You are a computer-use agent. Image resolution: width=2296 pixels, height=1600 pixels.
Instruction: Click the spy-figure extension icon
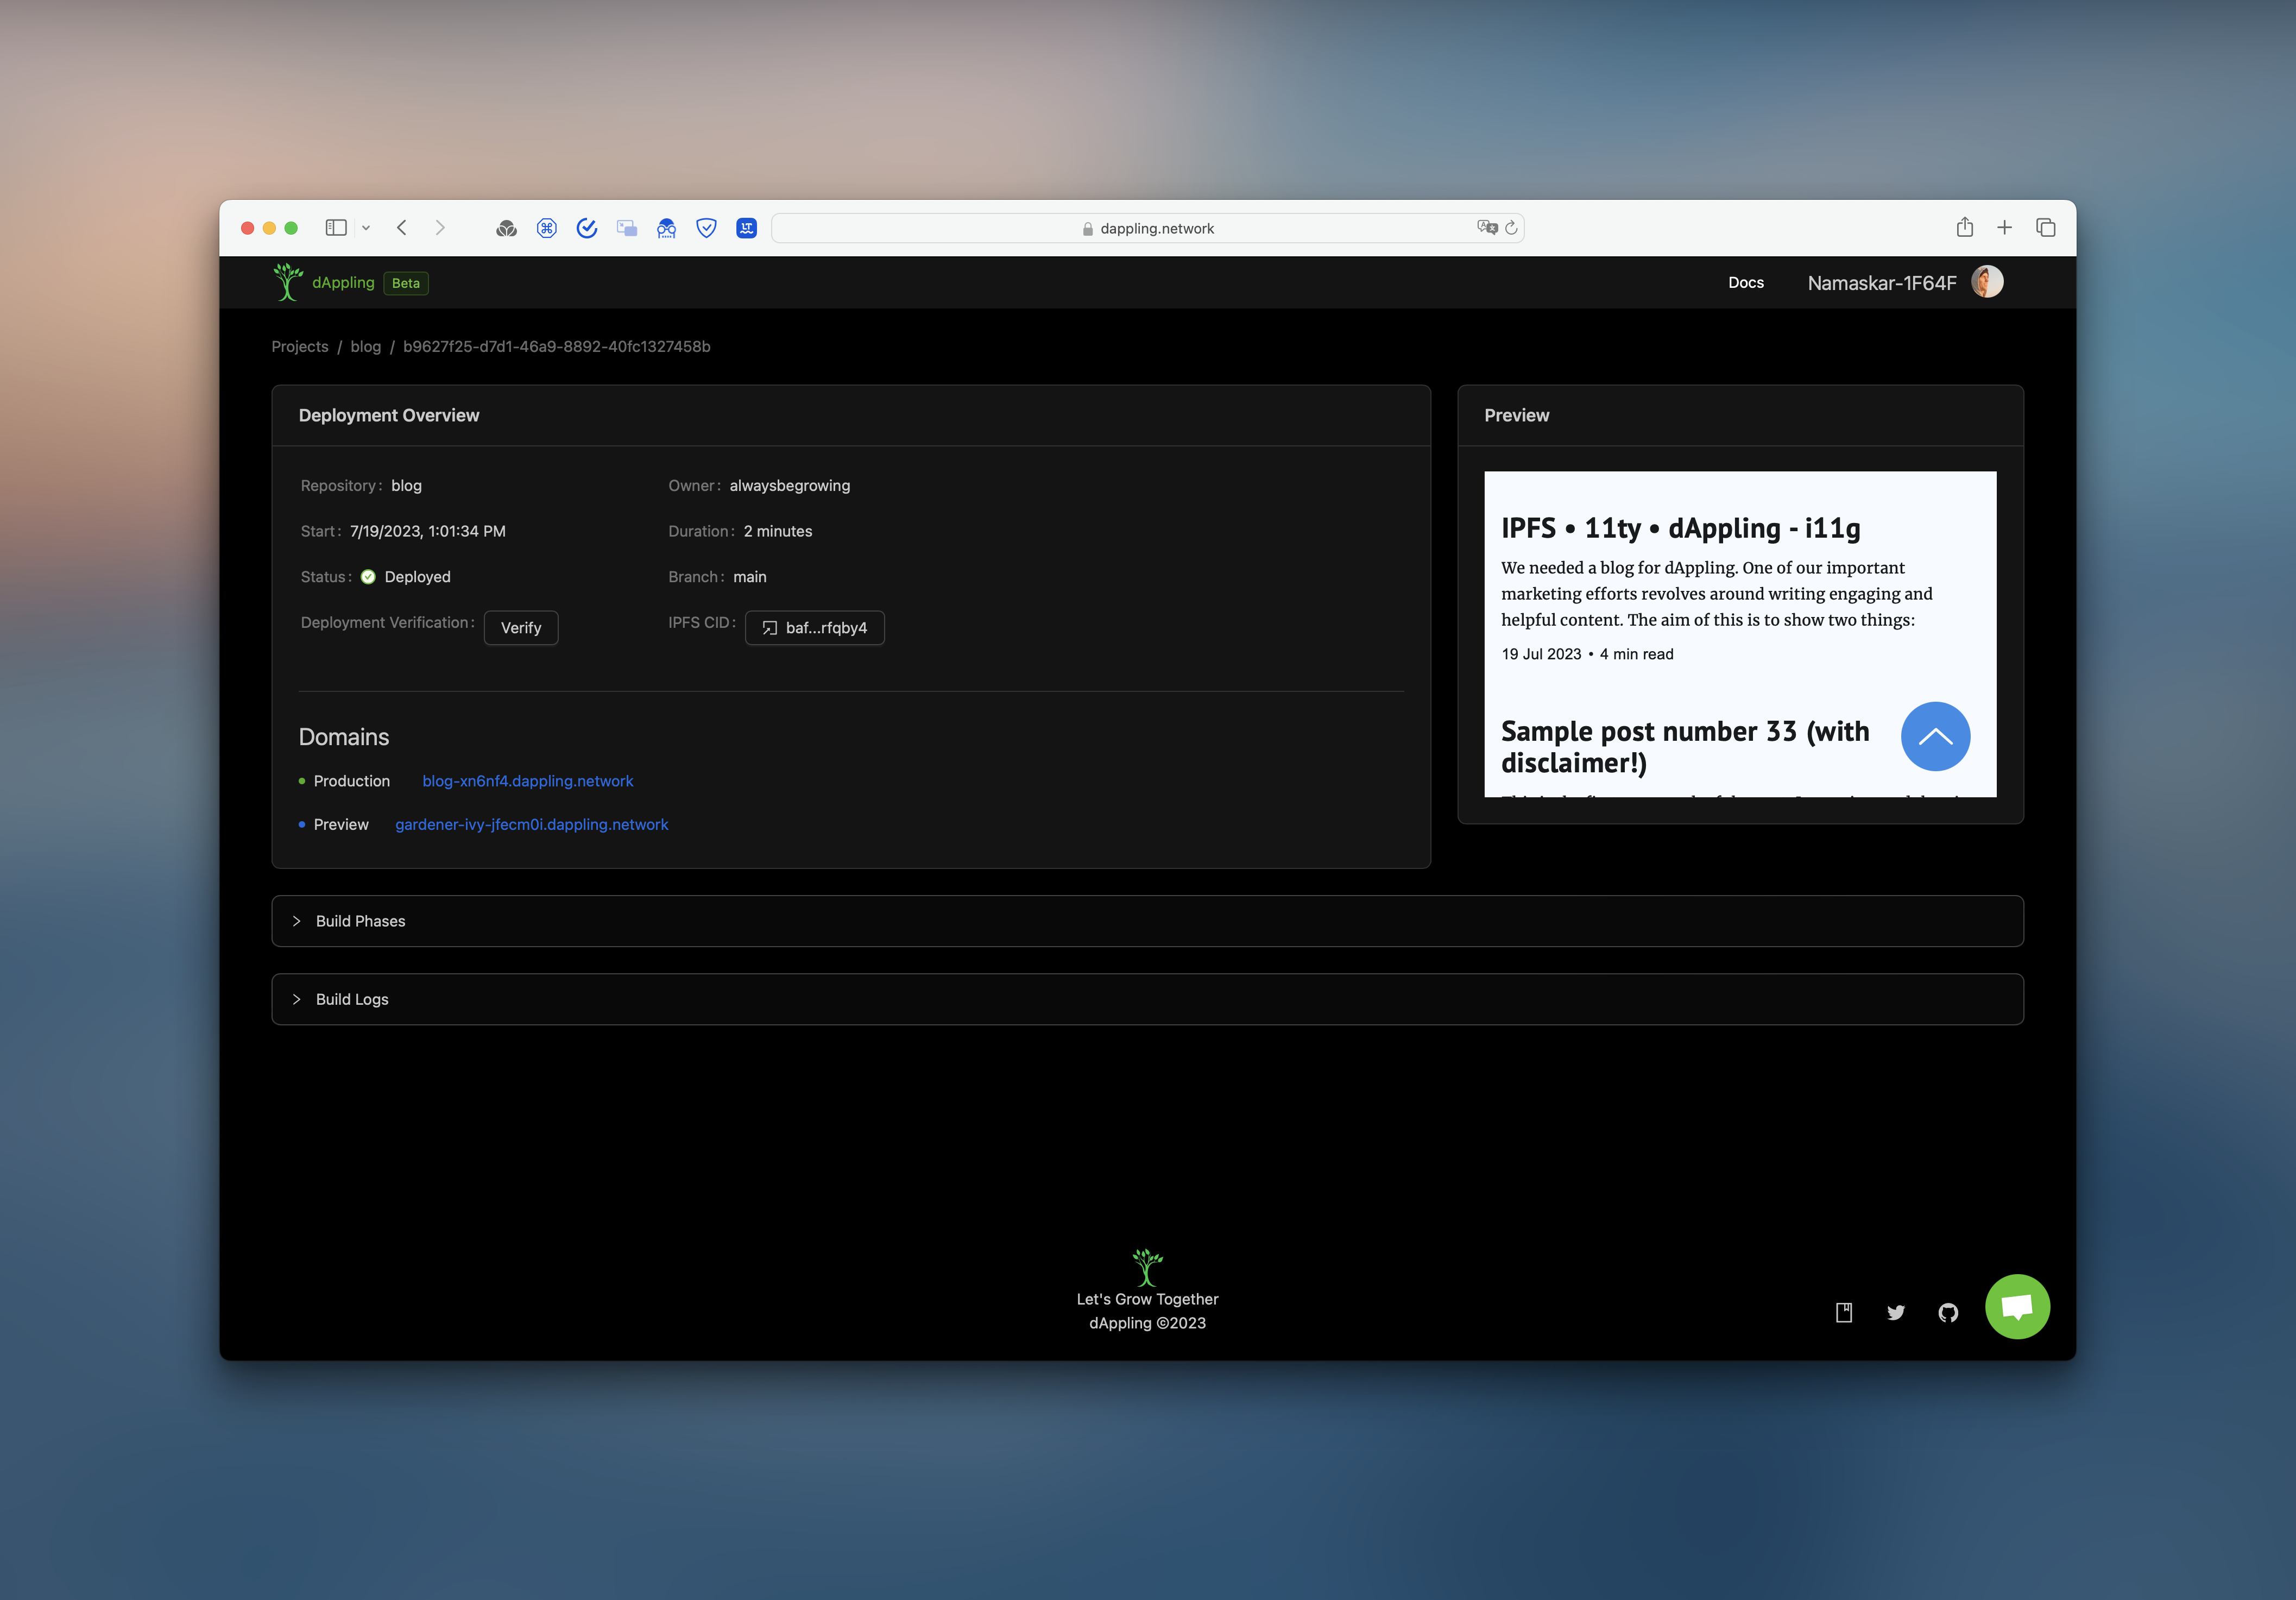(667, 229)
